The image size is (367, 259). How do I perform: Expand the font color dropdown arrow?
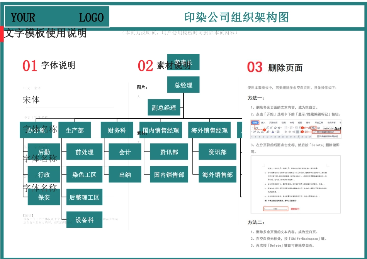[x=275, y=132]
